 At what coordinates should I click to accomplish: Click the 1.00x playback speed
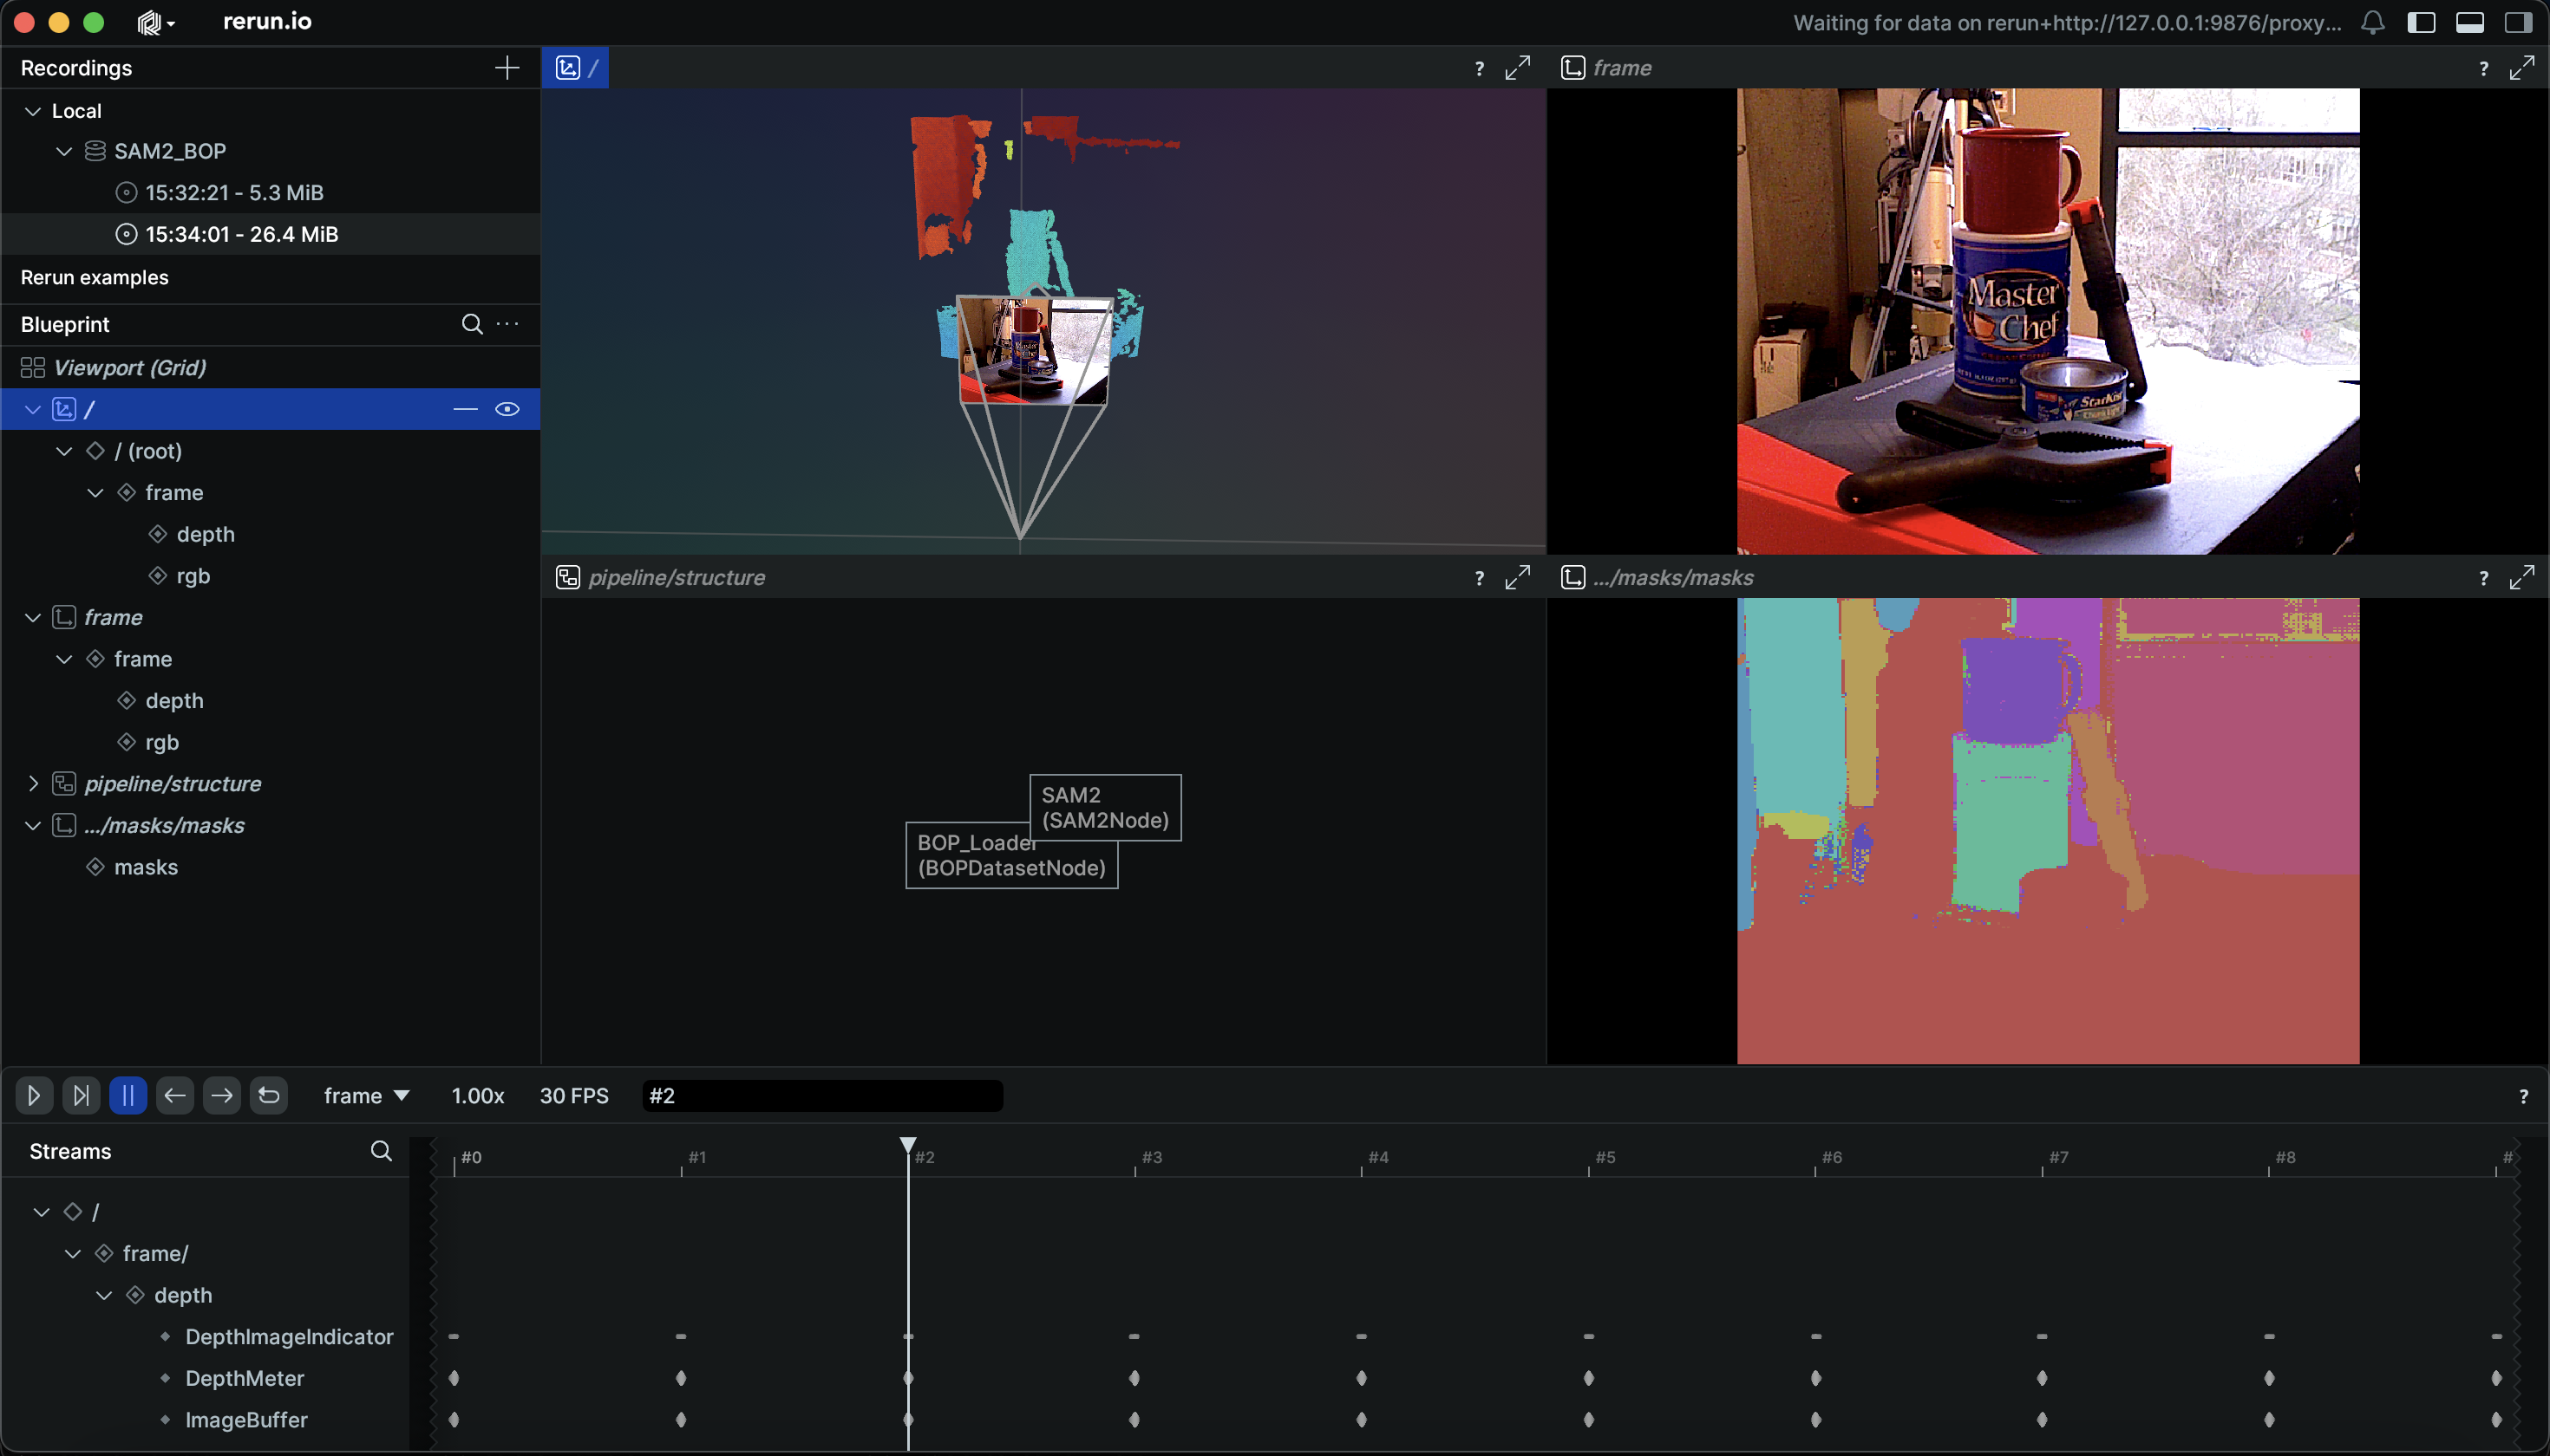tap(477, 1096)
